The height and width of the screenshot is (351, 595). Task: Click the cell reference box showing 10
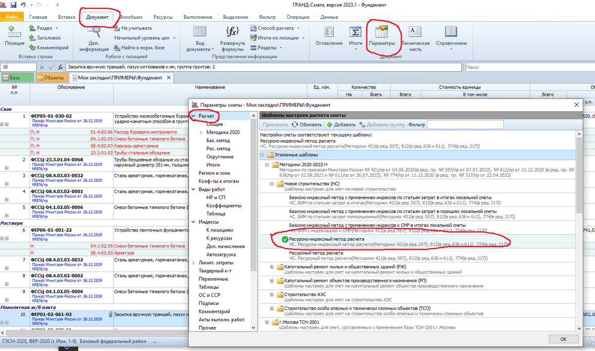click(x=18, y=67)
